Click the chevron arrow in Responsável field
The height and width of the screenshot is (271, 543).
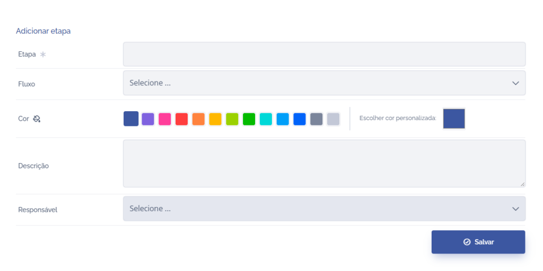pyautogui.click(x=515, y=209)
